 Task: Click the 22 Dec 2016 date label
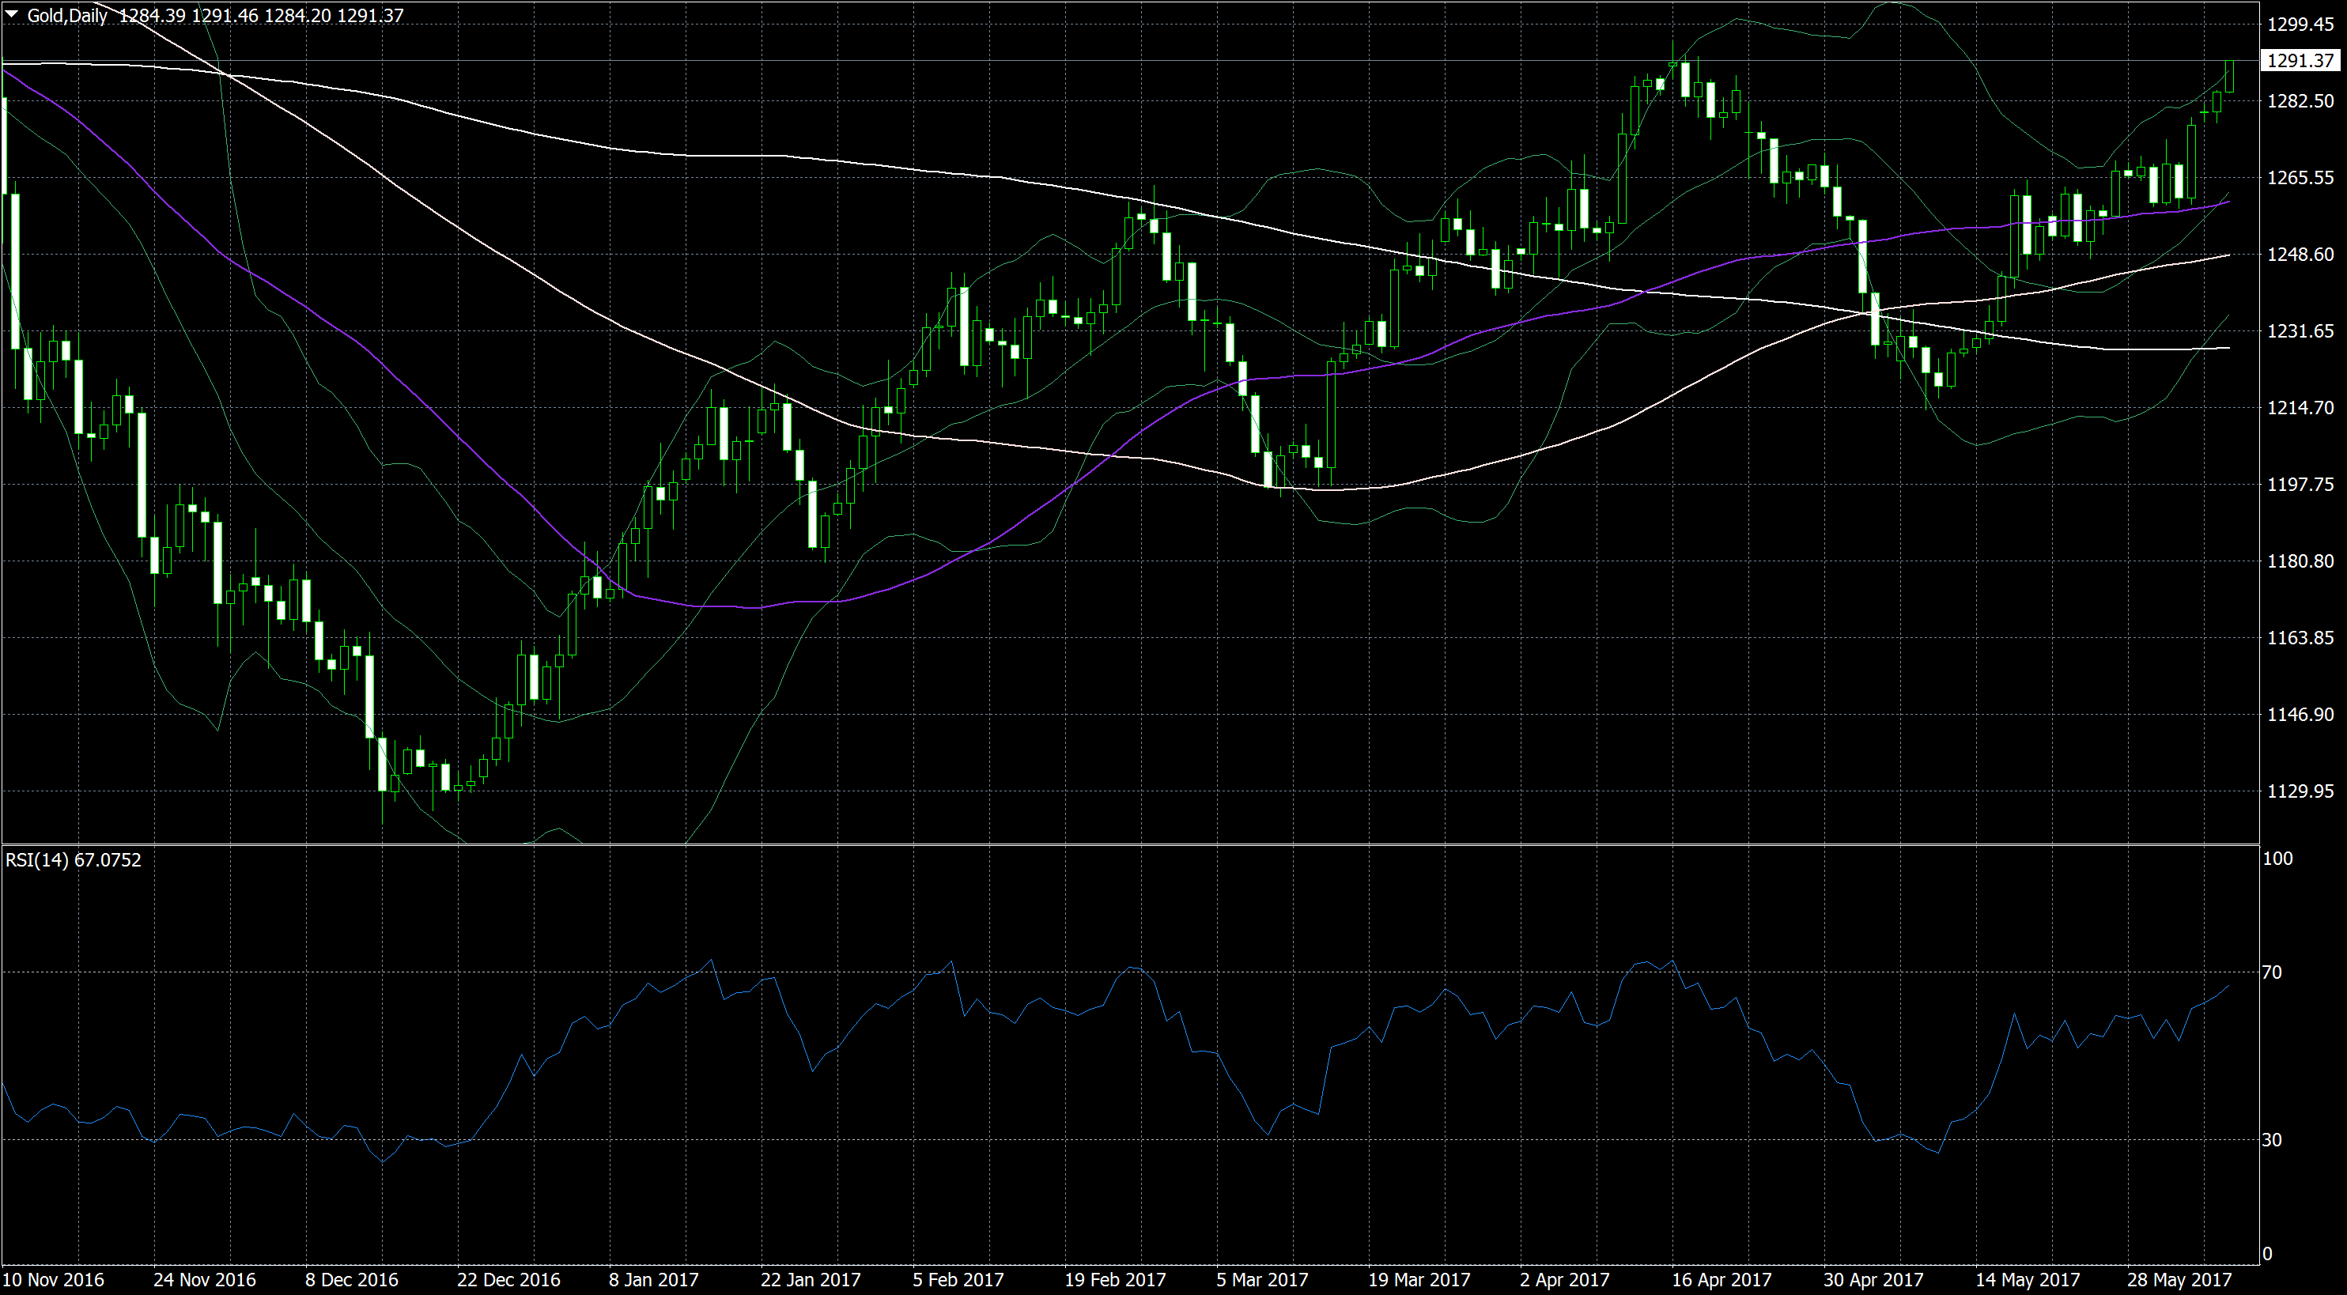[x=508, y=1279]
